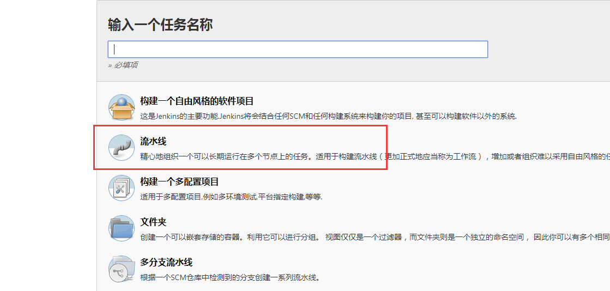Click the description starting 精心地组织一个可以长期运行
Viewport: 610px width, 291px height.
coord(375,156)
